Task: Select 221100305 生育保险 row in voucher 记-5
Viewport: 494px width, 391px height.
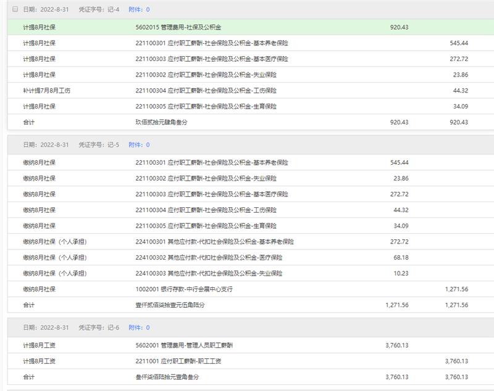Action: (206, 226)
